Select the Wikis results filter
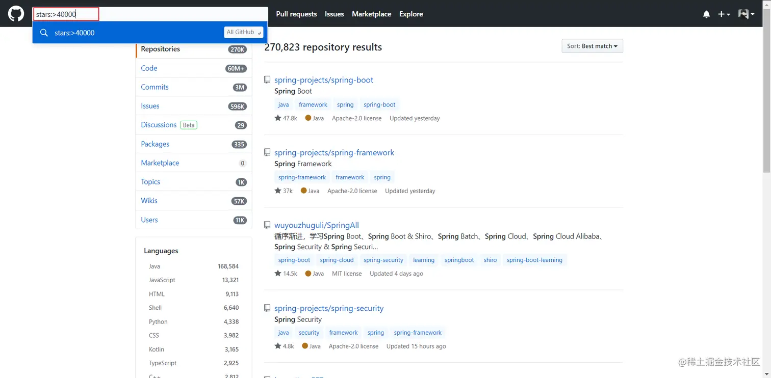 pos(193,201)
